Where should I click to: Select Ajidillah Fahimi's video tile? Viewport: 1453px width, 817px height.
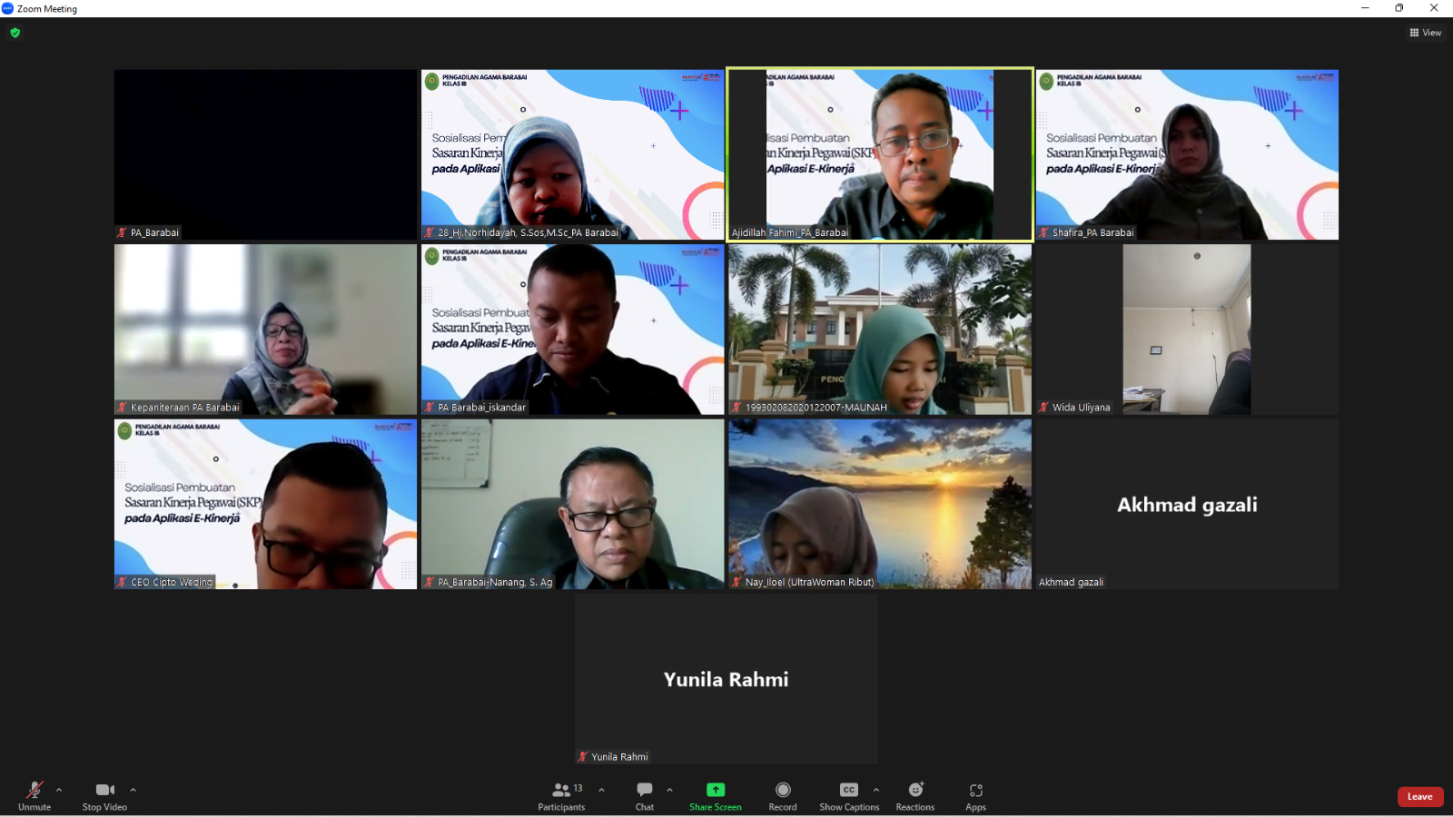(x=879, y=154)
